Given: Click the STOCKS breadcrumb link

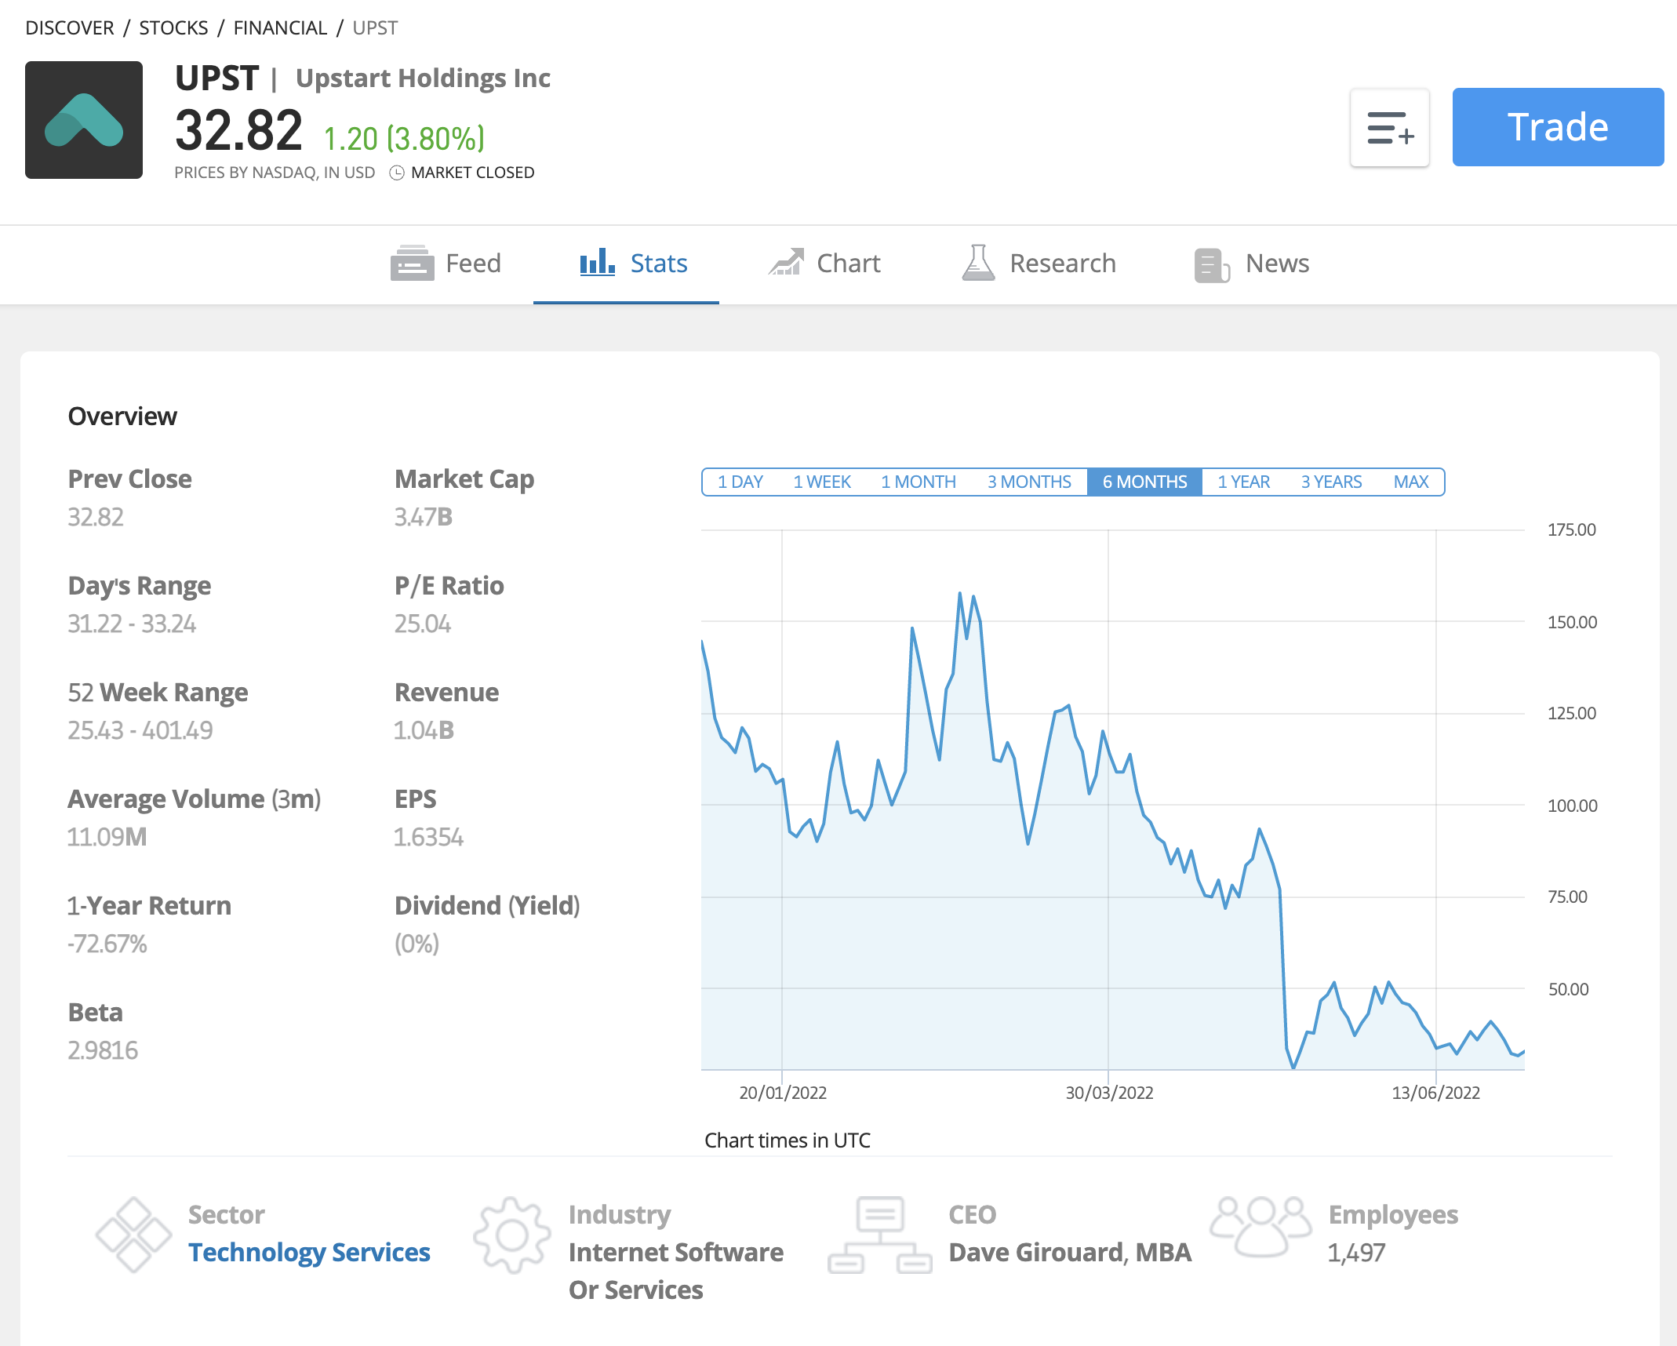Looking at the screenshot, I should [173, 28].
